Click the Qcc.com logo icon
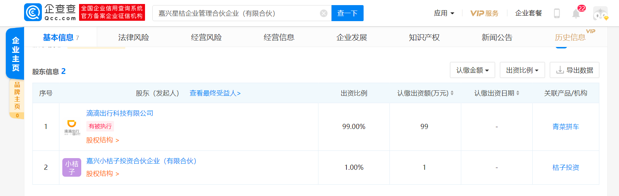The width and height of the screenshot is (619, 196). [x=33, y=13]
